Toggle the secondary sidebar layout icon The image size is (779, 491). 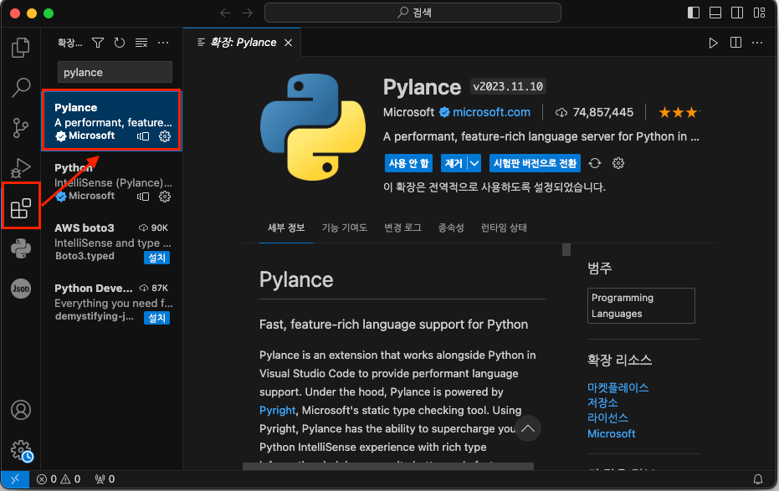737,13
